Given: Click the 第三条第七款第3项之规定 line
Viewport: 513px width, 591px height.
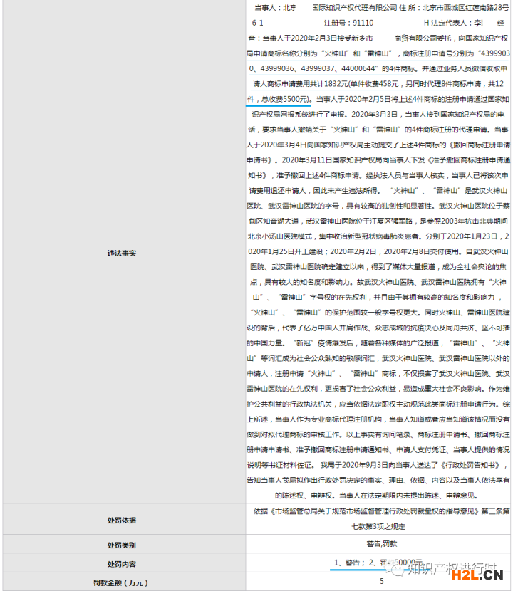Looking at the screenshot, I should click(382, 528).
